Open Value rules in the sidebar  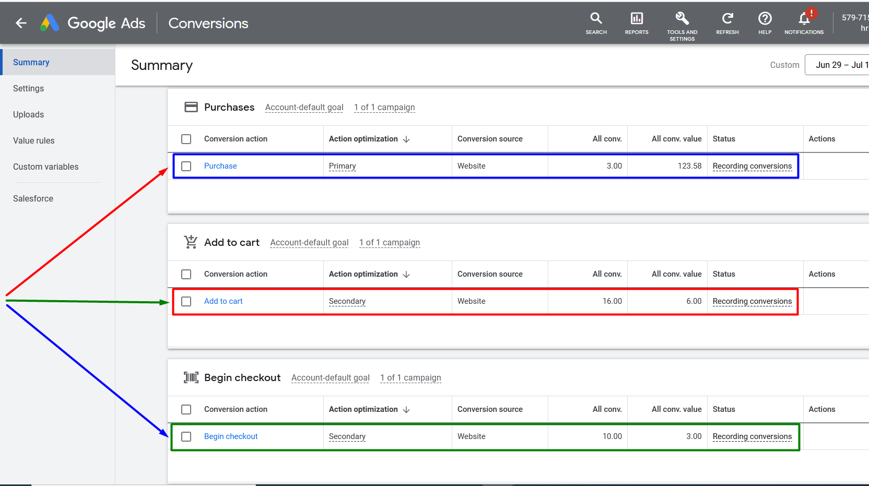(33, 140)
